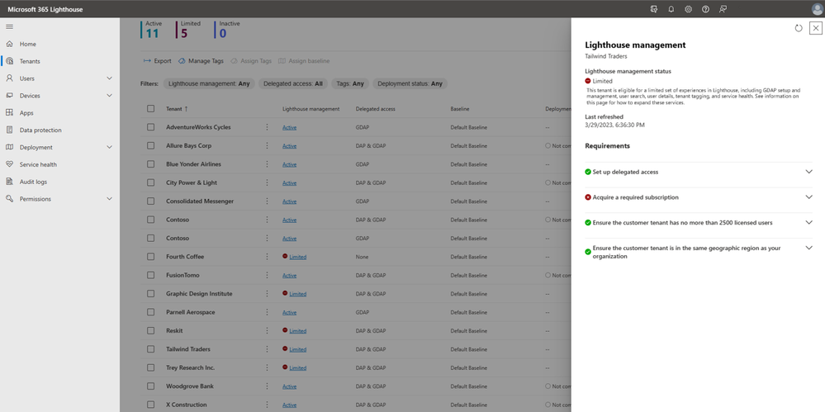Open the Tags filter
825x412 pixels.
pos(350,83)
